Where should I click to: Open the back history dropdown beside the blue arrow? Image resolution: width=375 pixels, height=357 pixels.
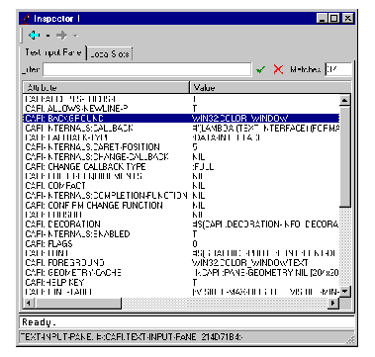point(47,36)
